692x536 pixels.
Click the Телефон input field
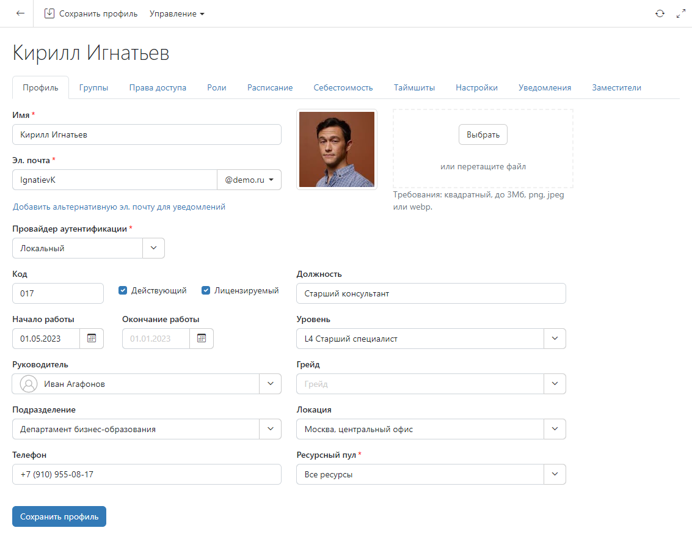pos(147,474)
